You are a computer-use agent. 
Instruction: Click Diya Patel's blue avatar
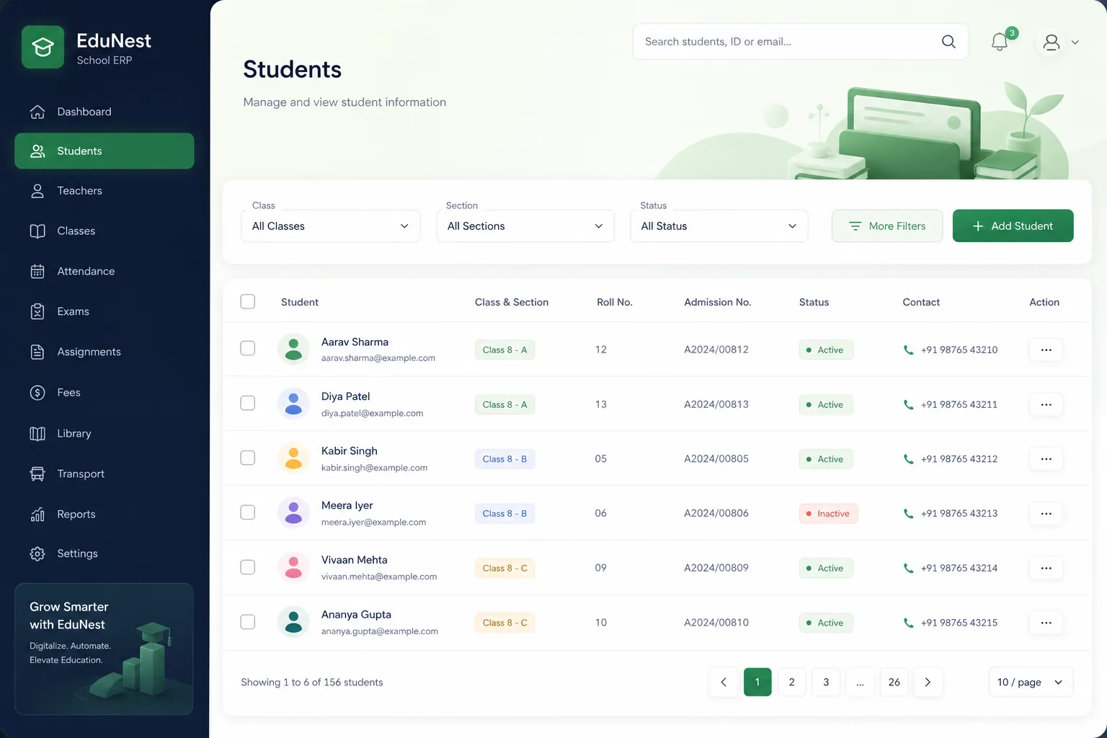coord(293,404)
